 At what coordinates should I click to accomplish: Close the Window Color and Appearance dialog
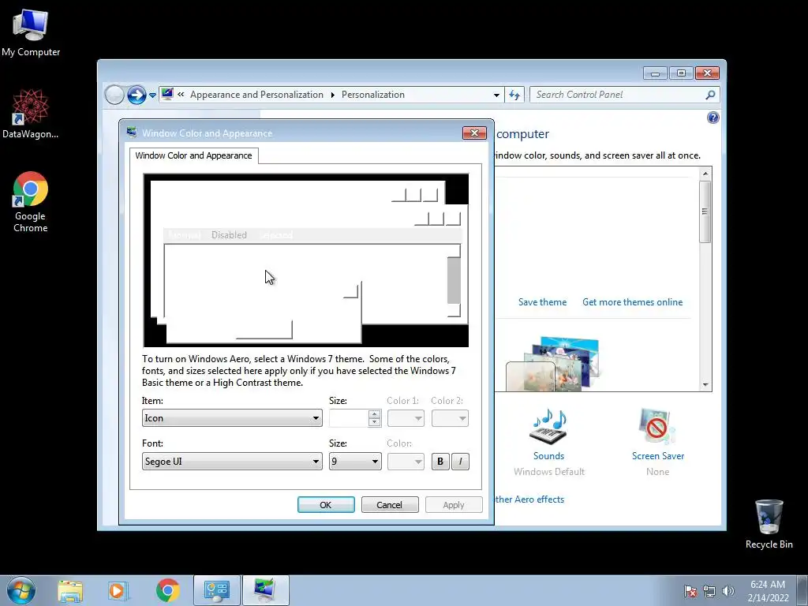474,133
